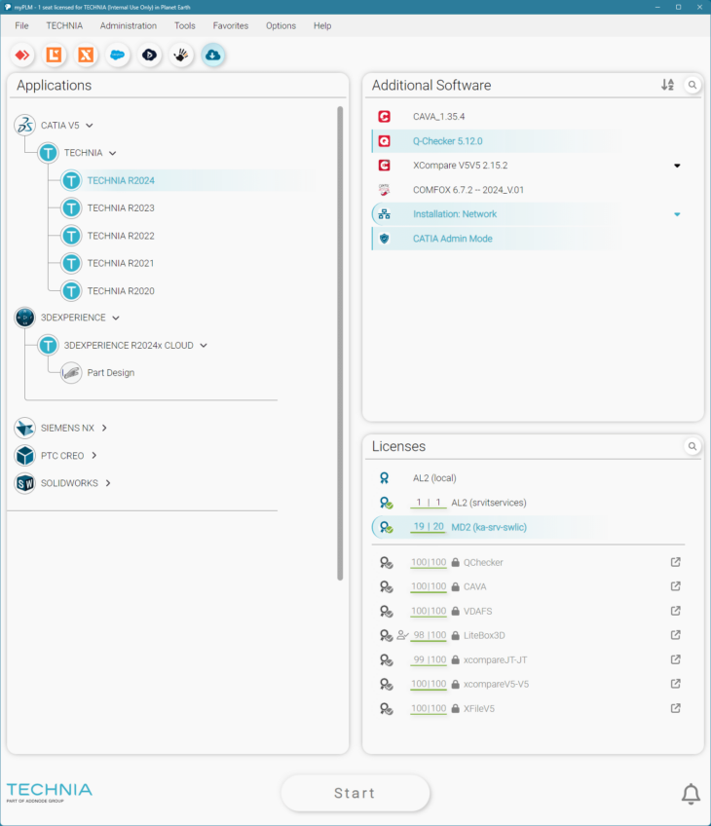Open XCompare V5V5 version dropdown arrow

pyautogui.click(x=677, y=166)
